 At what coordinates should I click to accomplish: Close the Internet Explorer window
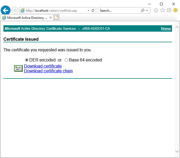[174, 4]
